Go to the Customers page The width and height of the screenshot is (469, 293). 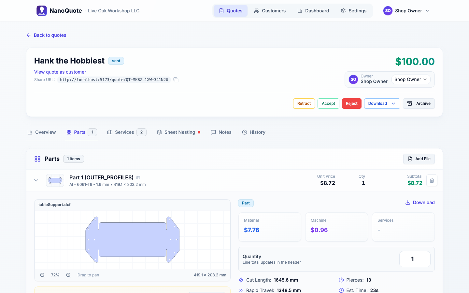point(270,11)
